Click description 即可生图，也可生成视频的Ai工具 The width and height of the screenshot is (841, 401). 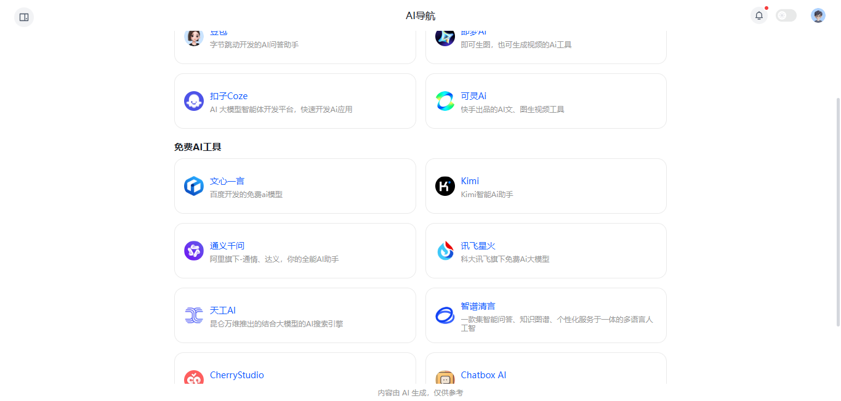click(x=517, y=45)
